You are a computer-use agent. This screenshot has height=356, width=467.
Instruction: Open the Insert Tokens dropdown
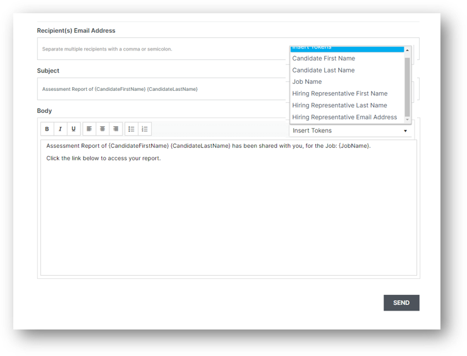350,131
